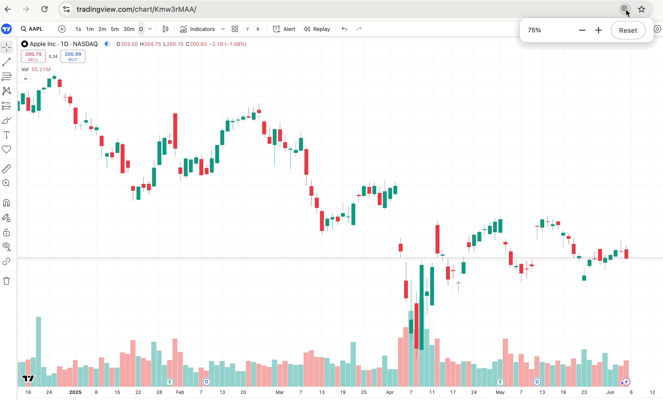This screenshot has height=400, width=663.
Task: Open the indicator templates dropdown arrow
Action: pyautogui.click(x=223, y=29)
